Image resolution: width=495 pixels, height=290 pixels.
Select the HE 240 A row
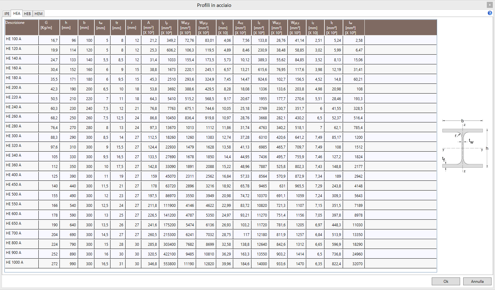pyautogui.click(x=221, y=108)
